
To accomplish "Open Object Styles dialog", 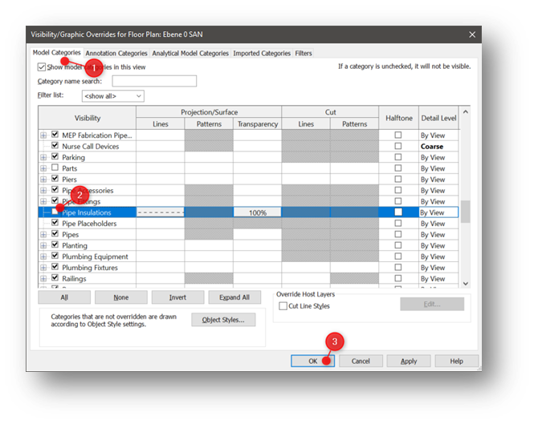I will (223, 320).
